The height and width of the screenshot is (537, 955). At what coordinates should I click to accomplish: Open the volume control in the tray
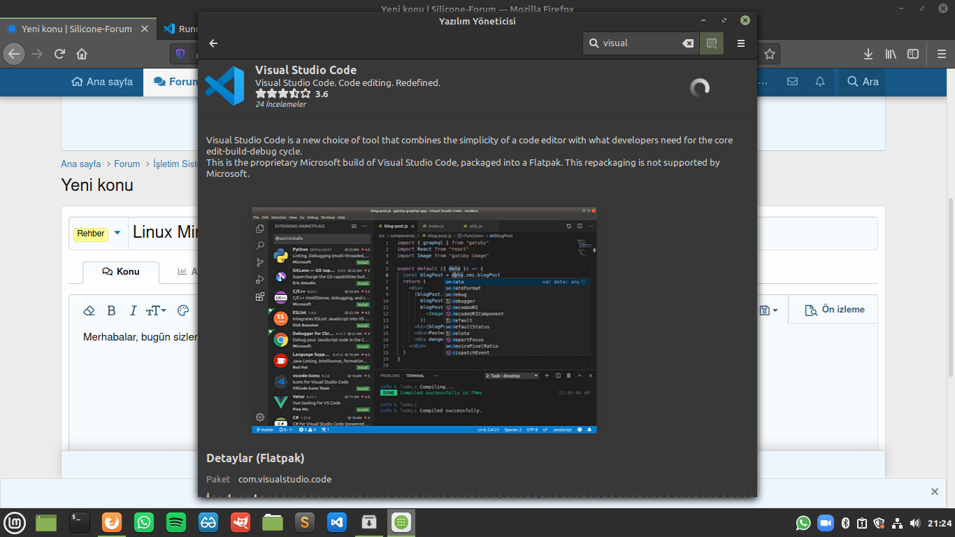914,523
